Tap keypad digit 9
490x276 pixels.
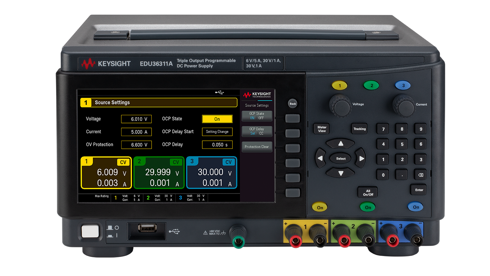pyautogui.click(x=421, y=129)
